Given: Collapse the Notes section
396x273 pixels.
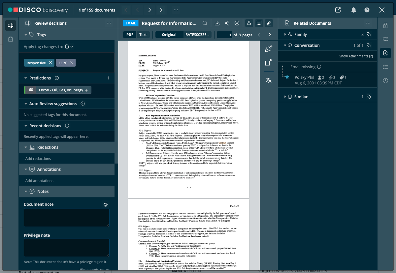Looking at the screenshot, I should [25, 192].
